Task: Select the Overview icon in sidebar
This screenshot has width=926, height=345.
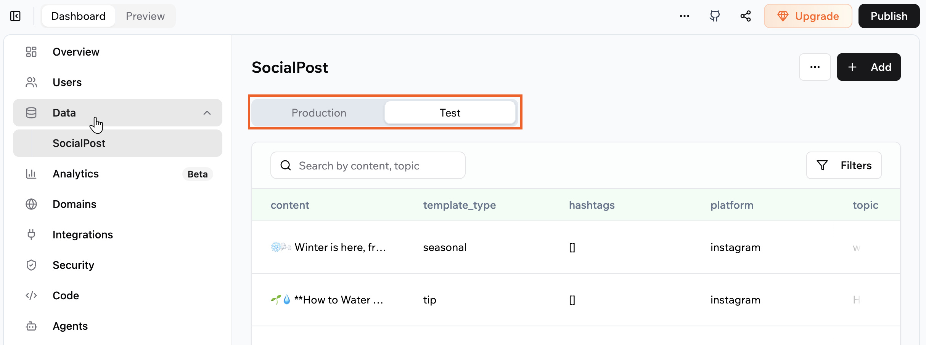Action: [31, 52]
